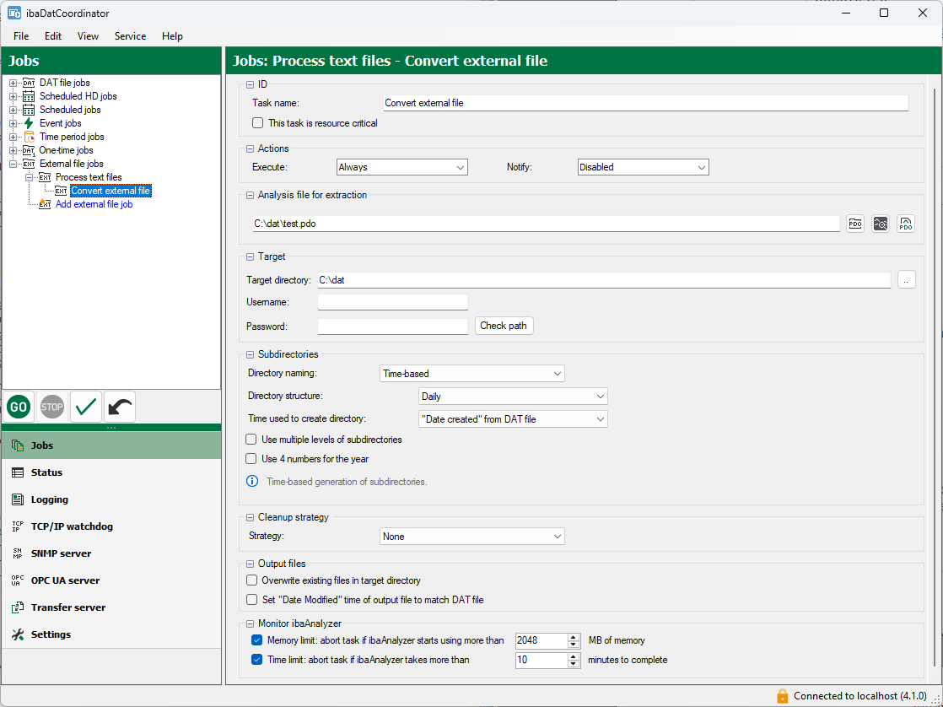Browse for the analysis PDO file
Screen dimensions: 943x707
[x=855, y=224]
